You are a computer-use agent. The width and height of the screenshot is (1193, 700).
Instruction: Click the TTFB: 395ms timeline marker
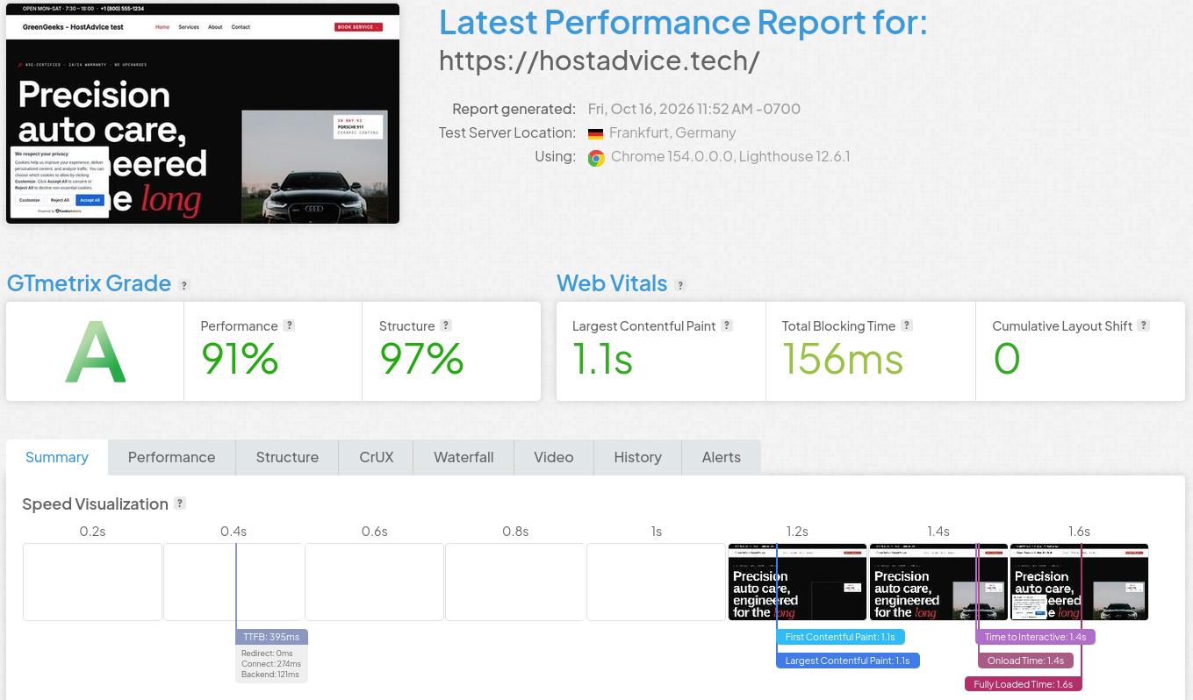[271, 637]
